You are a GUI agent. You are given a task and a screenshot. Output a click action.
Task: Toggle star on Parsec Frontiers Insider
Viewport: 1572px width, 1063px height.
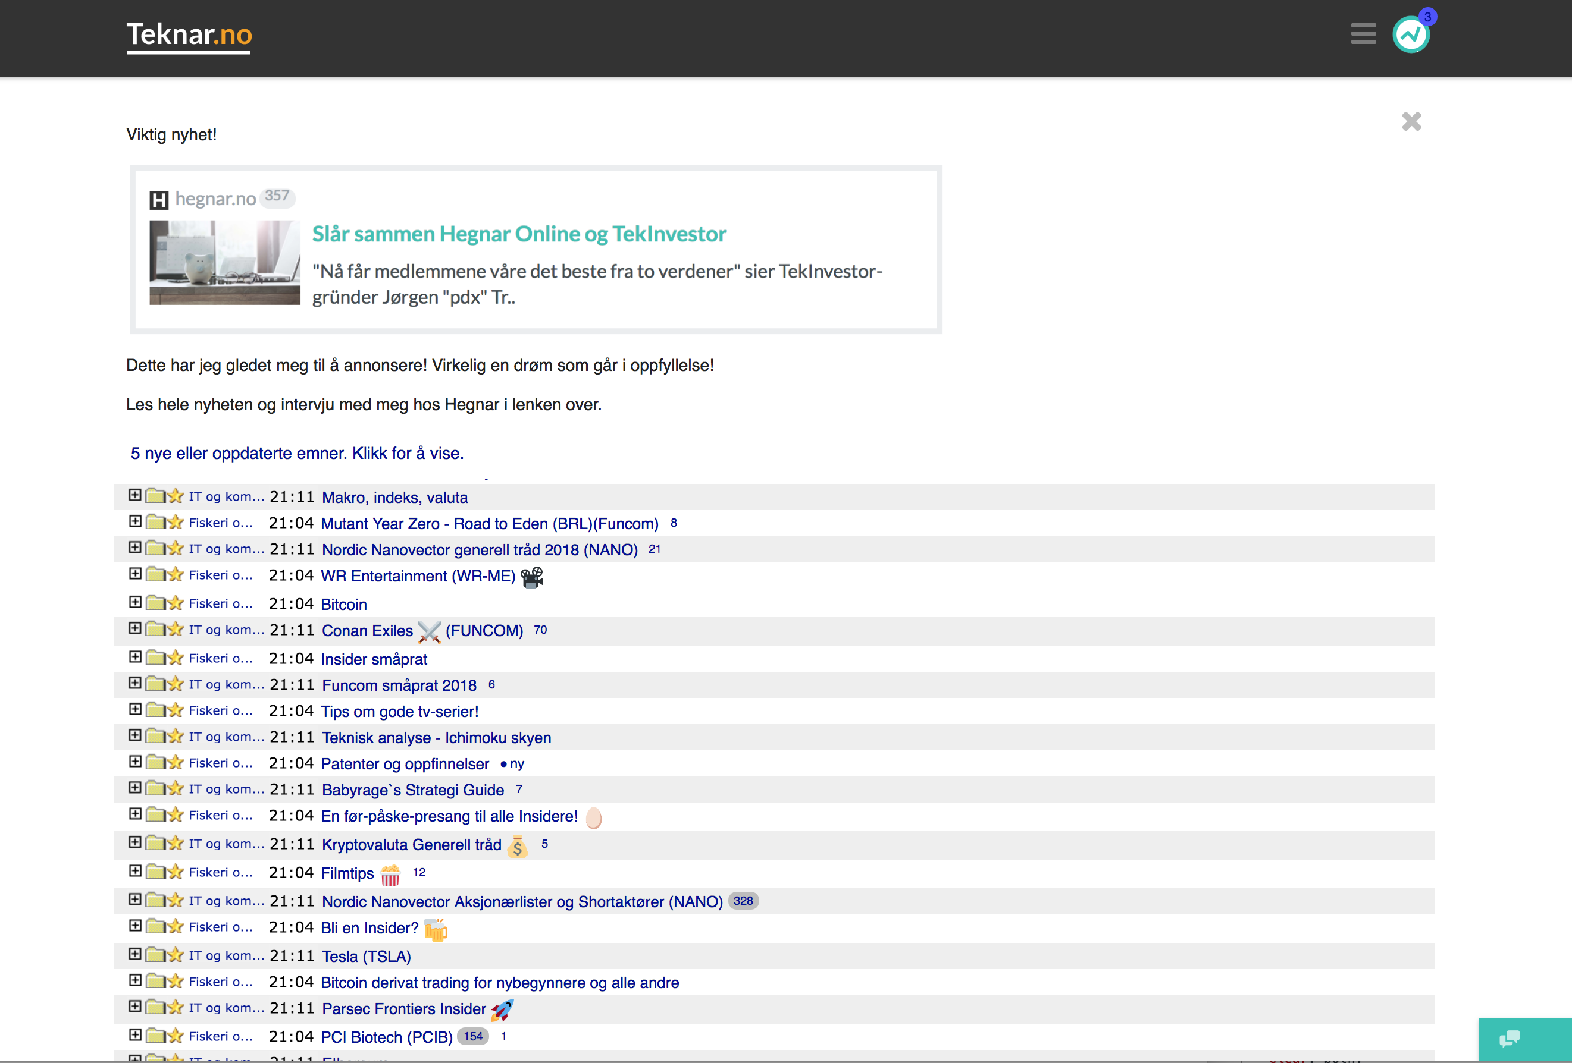point(176,1007)
